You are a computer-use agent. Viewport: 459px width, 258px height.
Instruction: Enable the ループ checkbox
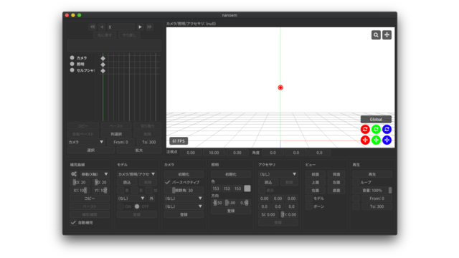[356, 182]
